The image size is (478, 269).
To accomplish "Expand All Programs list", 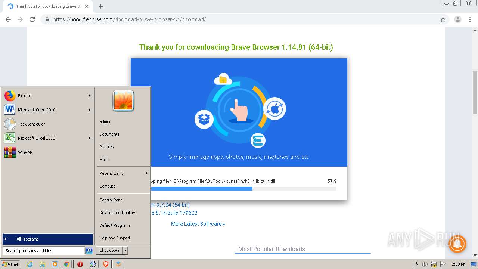I will (x=48, y=239).
